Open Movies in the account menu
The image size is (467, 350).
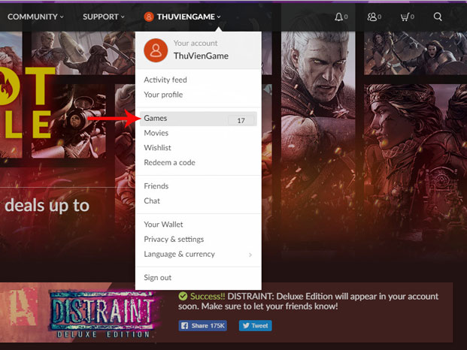(x=156, y=133)
